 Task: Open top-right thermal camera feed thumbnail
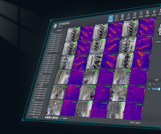click(147, 26)
